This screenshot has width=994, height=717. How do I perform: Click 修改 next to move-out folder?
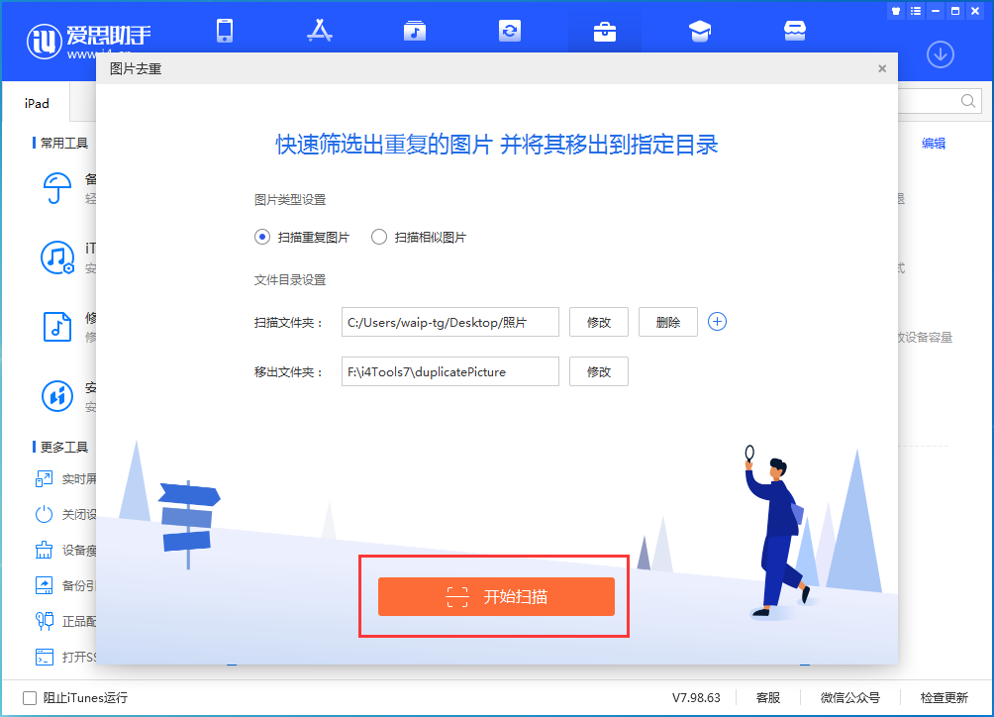coord(598,371)
